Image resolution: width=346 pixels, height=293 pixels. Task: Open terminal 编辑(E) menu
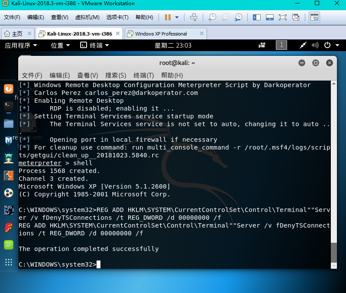(60, 75)
